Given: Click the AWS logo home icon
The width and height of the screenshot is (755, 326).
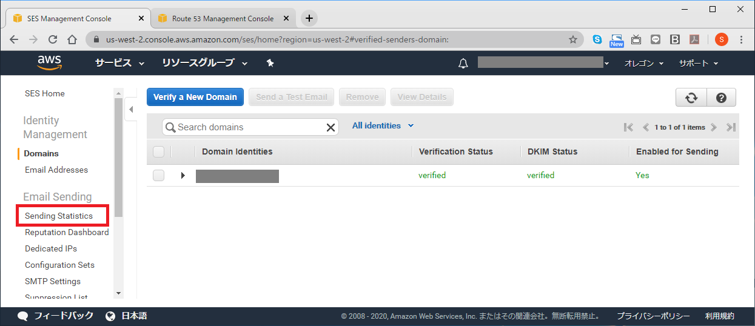Looking at the screenshot, I should pos(49,62).
